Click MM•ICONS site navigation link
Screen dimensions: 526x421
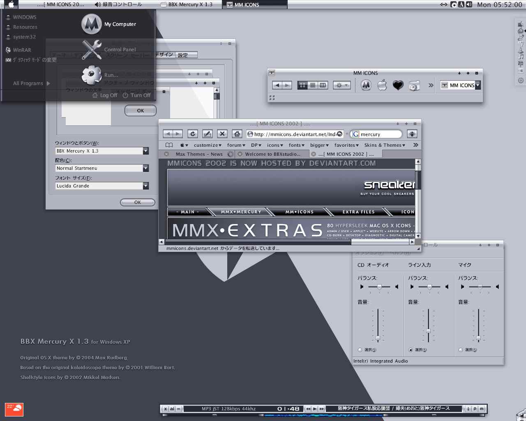pos(300,212)
